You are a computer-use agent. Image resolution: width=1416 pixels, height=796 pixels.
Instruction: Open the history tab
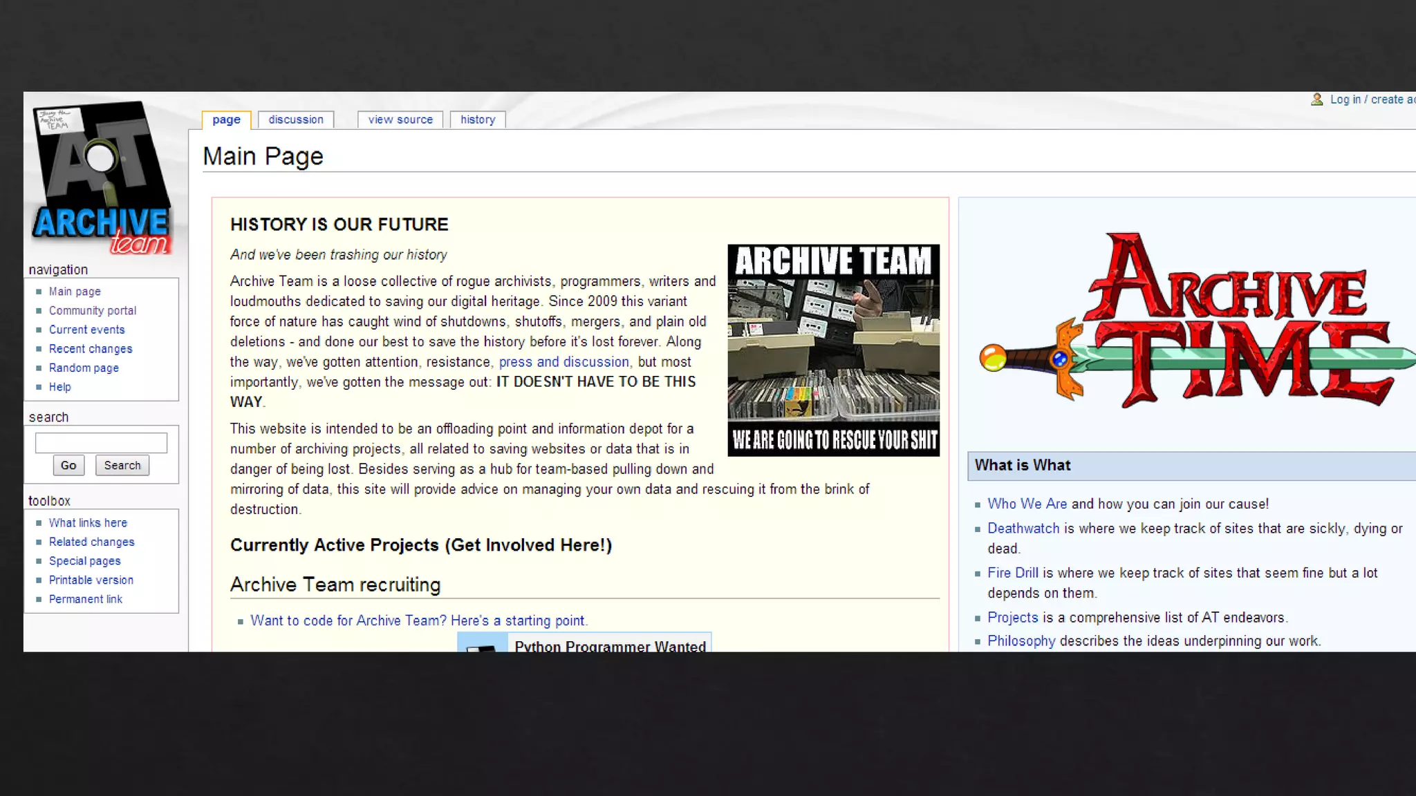click(478, 120)
